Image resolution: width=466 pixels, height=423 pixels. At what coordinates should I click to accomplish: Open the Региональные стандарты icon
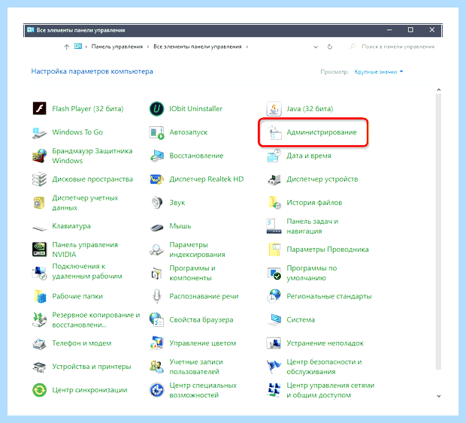click(274, 296)
